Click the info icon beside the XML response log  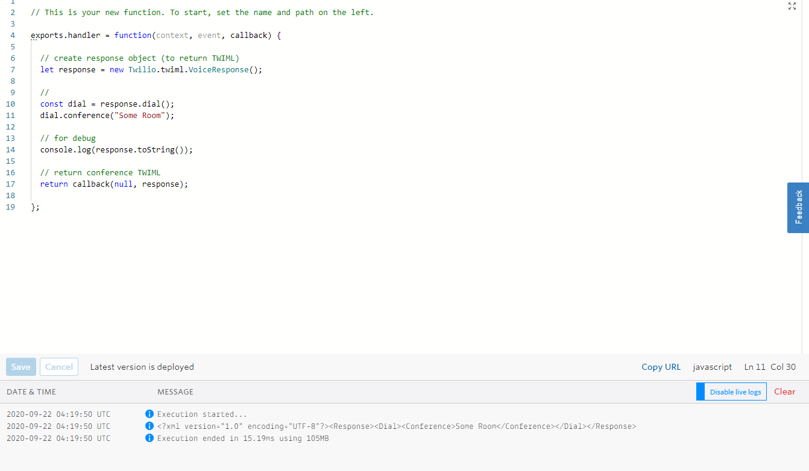(150, 426)
